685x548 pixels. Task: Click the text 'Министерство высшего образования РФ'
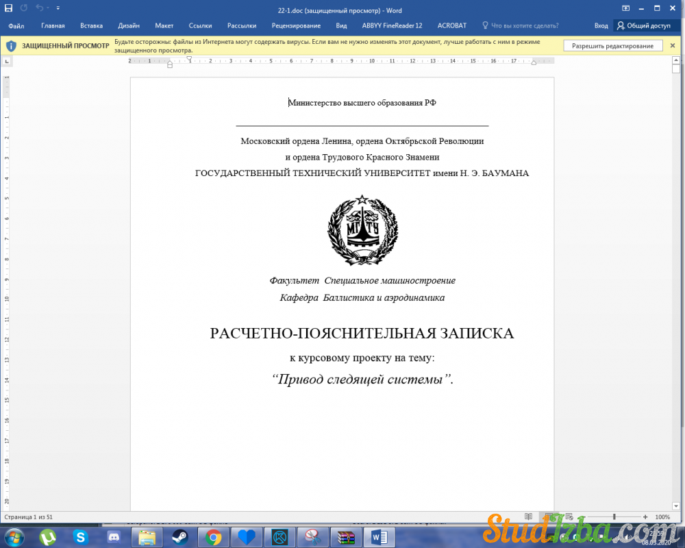pyautogui.click(x=362, y=103)
